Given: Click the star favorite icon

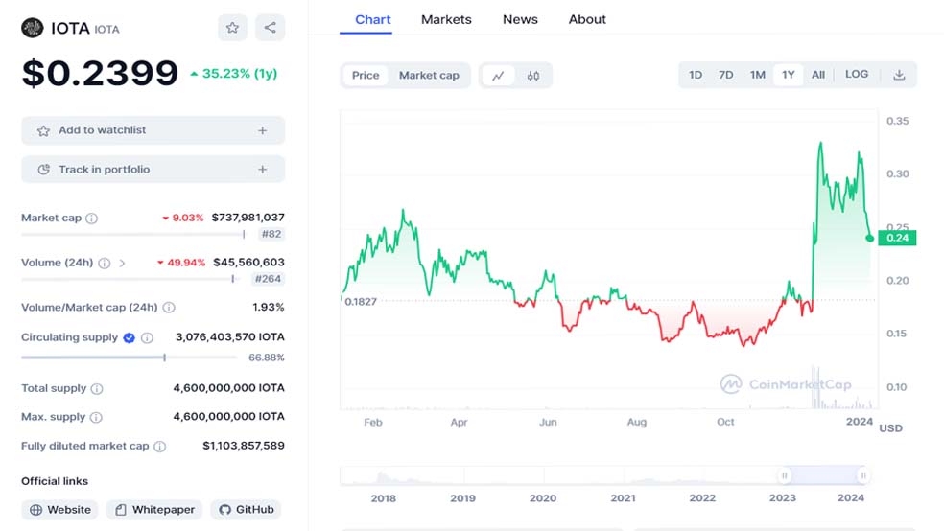Looking at the screenshot, I should tap(232, 28).
